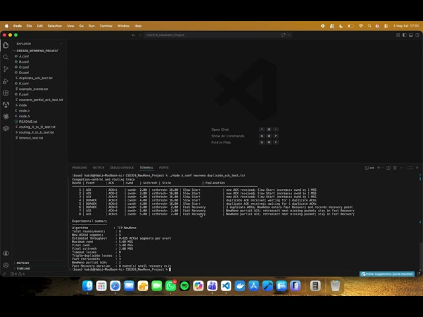The height and width of the screenshot is (317, 423).
Task: Switch to the Problems tab
Action: (79, 168)
